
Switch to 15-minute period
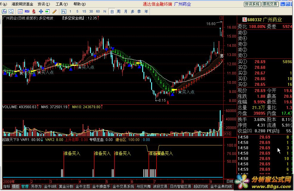pos(84,12)
